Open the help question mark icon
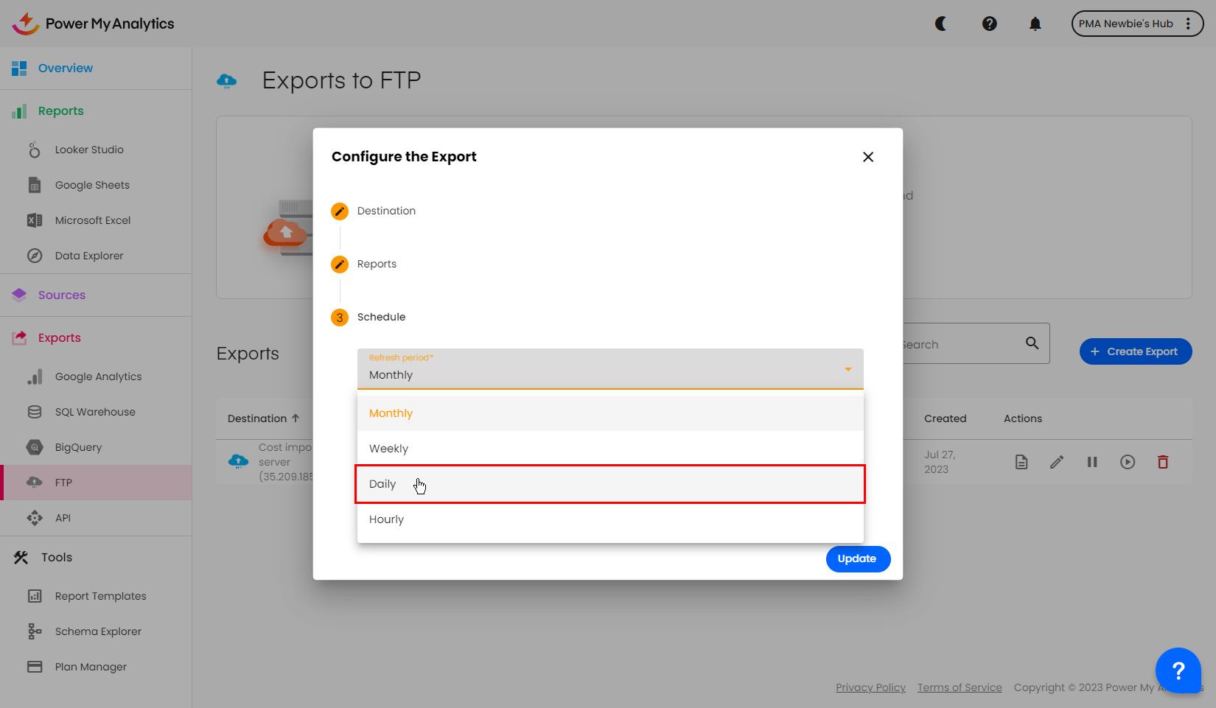1216x708 pixels. (x=989, y=24)
